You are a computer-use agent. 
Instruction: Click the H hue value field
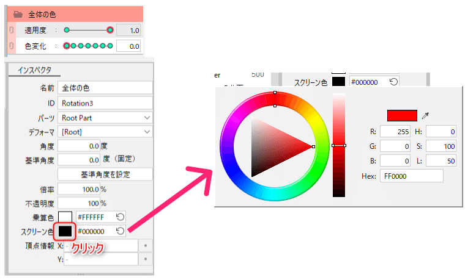tap(441, 132)
